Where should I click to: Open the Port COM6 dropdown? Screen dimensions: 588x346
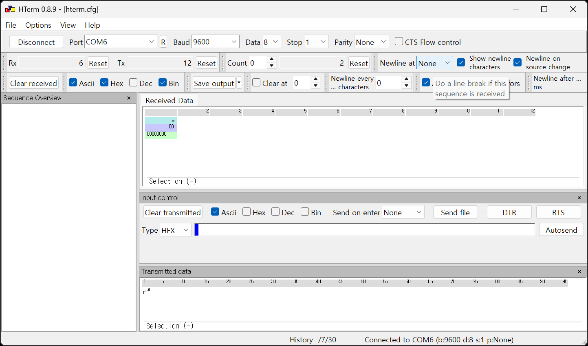[121, 42]
